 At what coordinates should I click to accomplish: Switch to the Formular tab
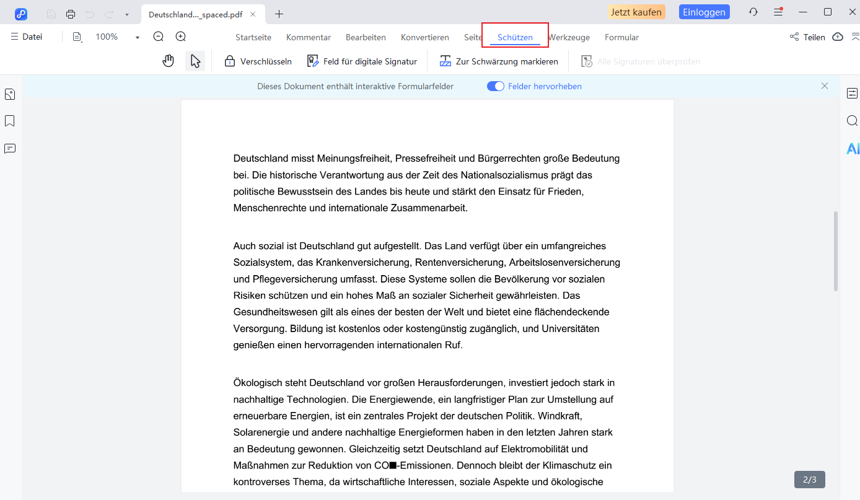(x=621, y=37)
